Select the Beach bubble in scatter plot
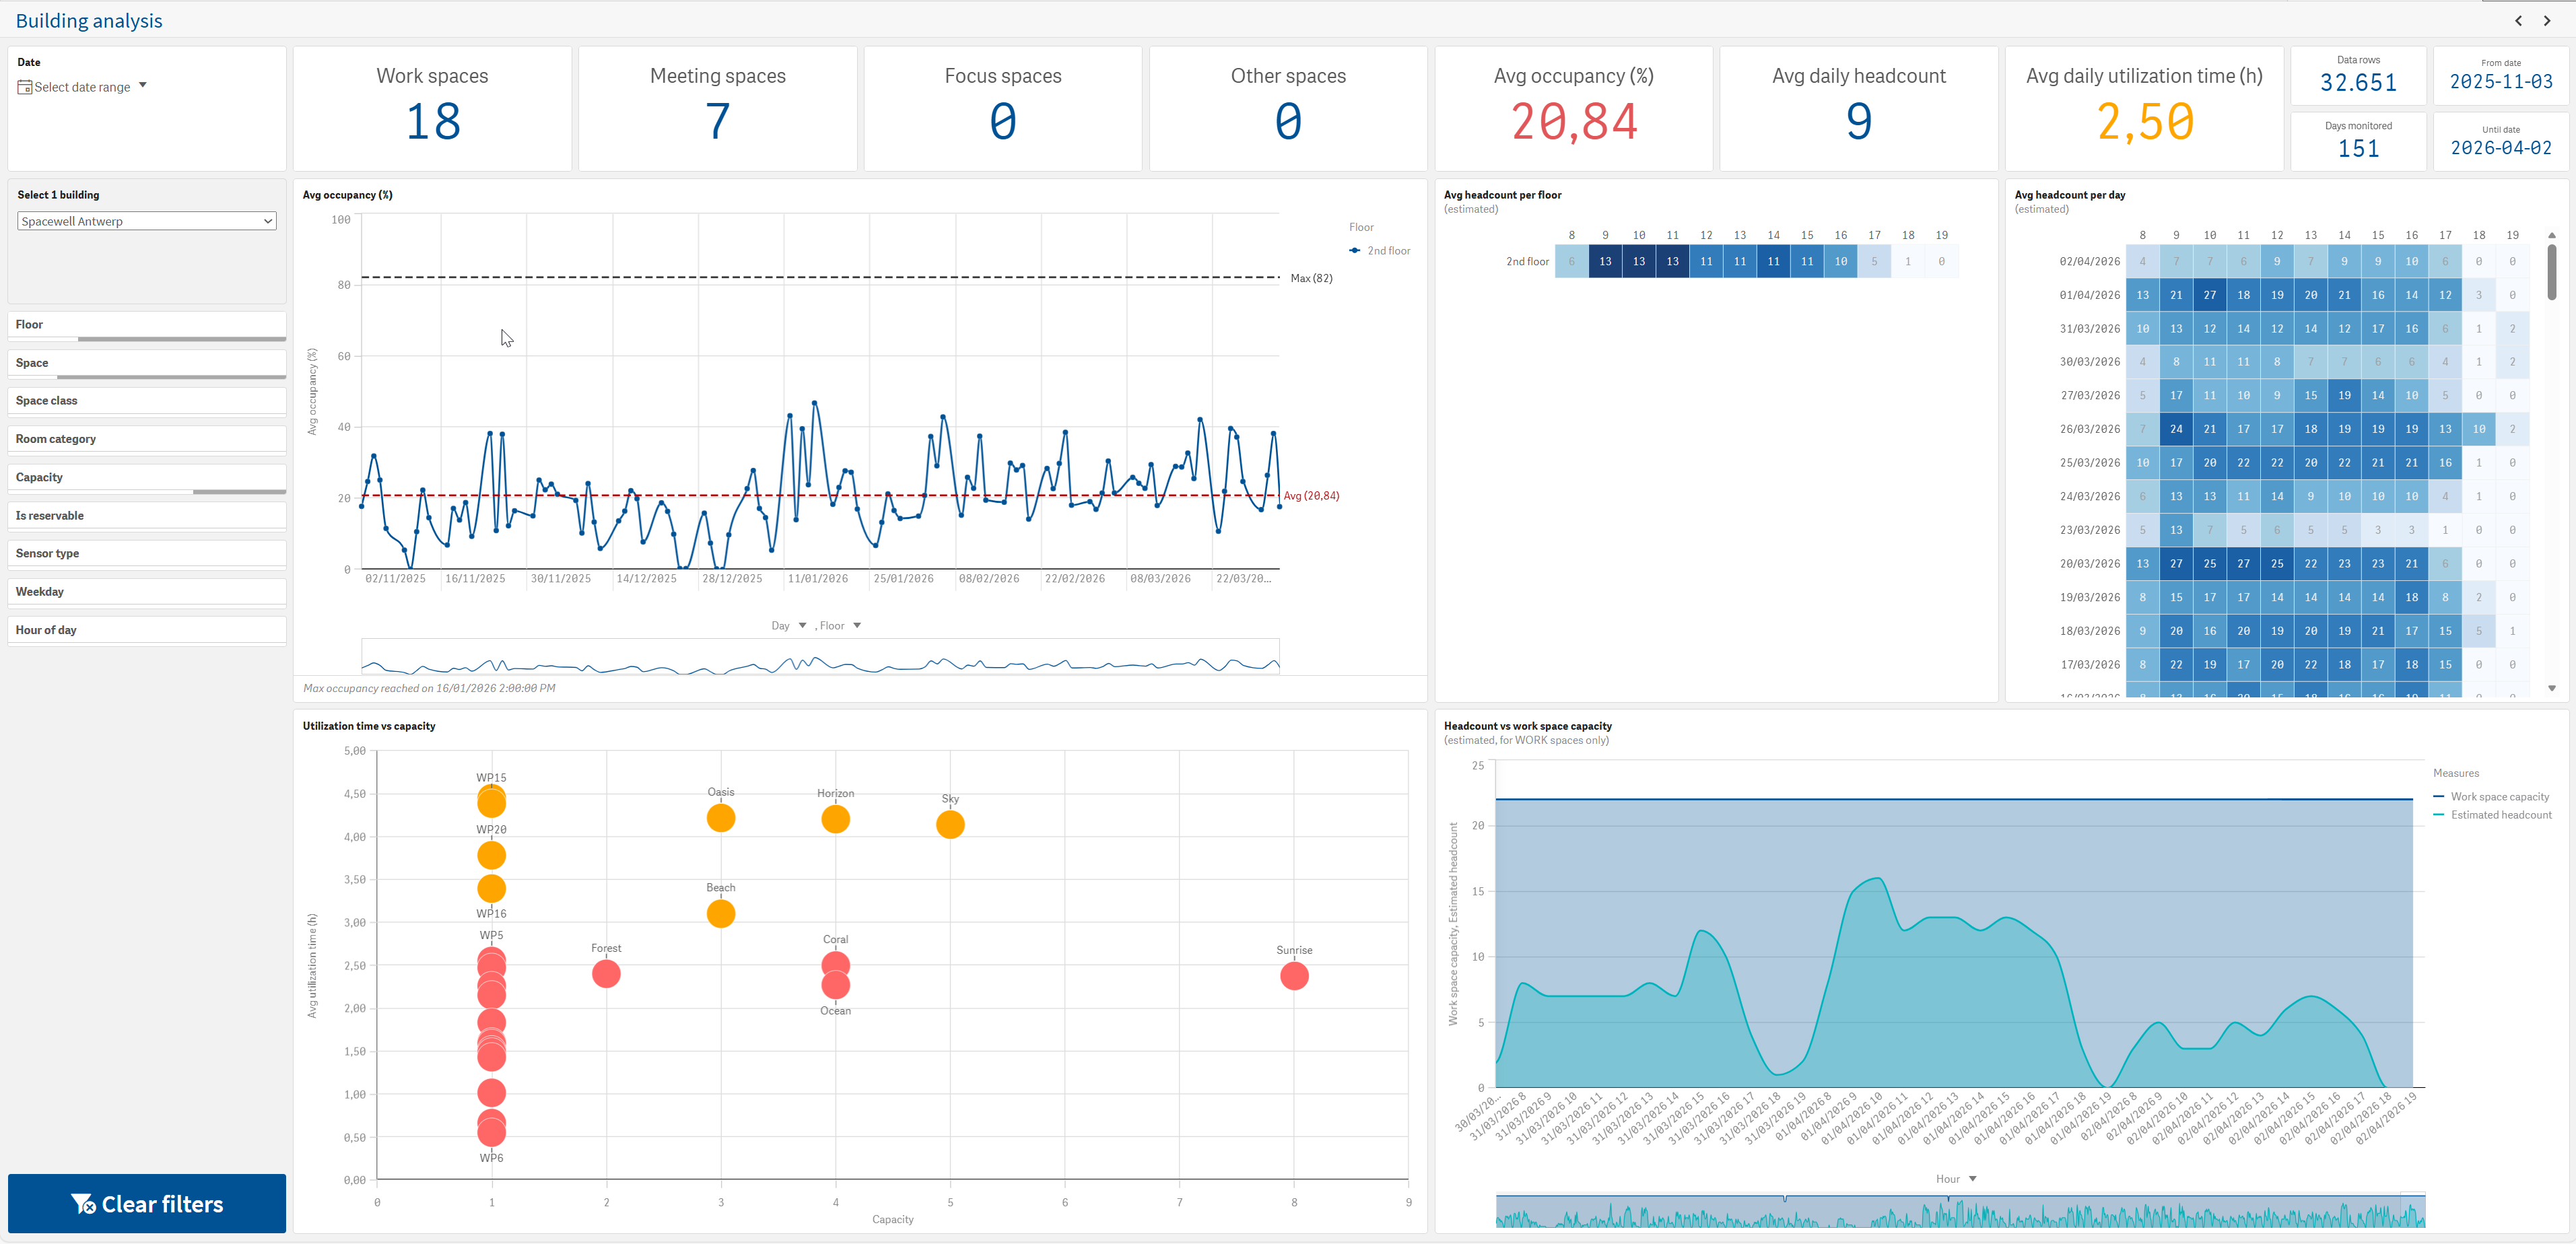 721,914
